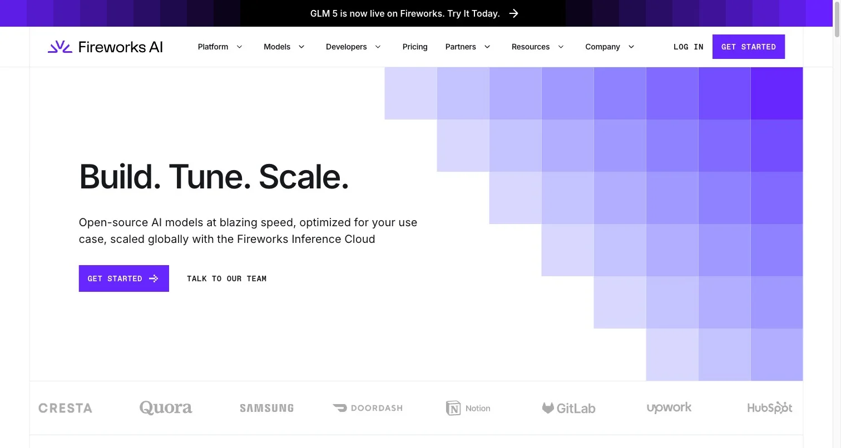Click the HubSpot logo
The image size is (841, 448).
(x=770, y=408)
